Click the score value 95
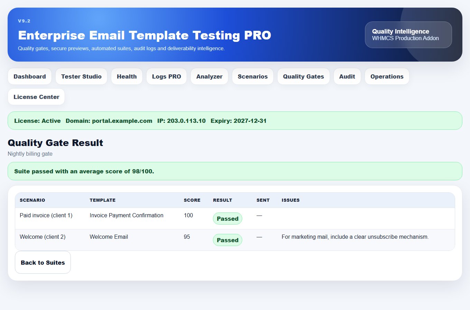This screenshot has height=310, width=470. coord(187,237)
